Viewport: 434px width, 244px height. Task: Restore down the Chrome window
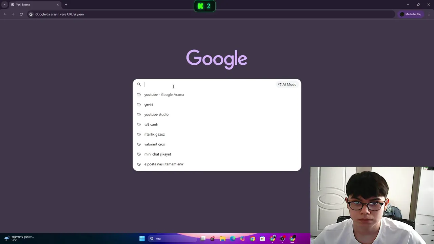coord(418,4)
